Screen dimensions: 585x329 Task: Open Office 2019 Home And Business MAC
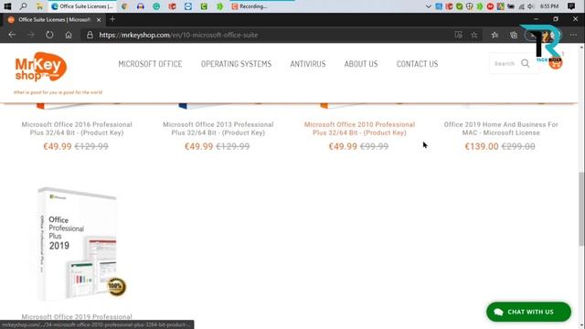pos(501,128)
